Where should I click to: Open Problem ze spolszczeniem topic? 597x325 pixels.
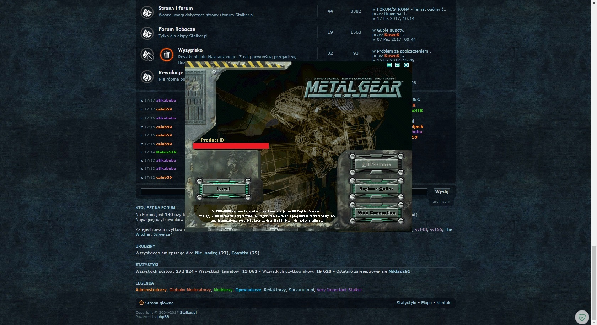coord(404,51)
